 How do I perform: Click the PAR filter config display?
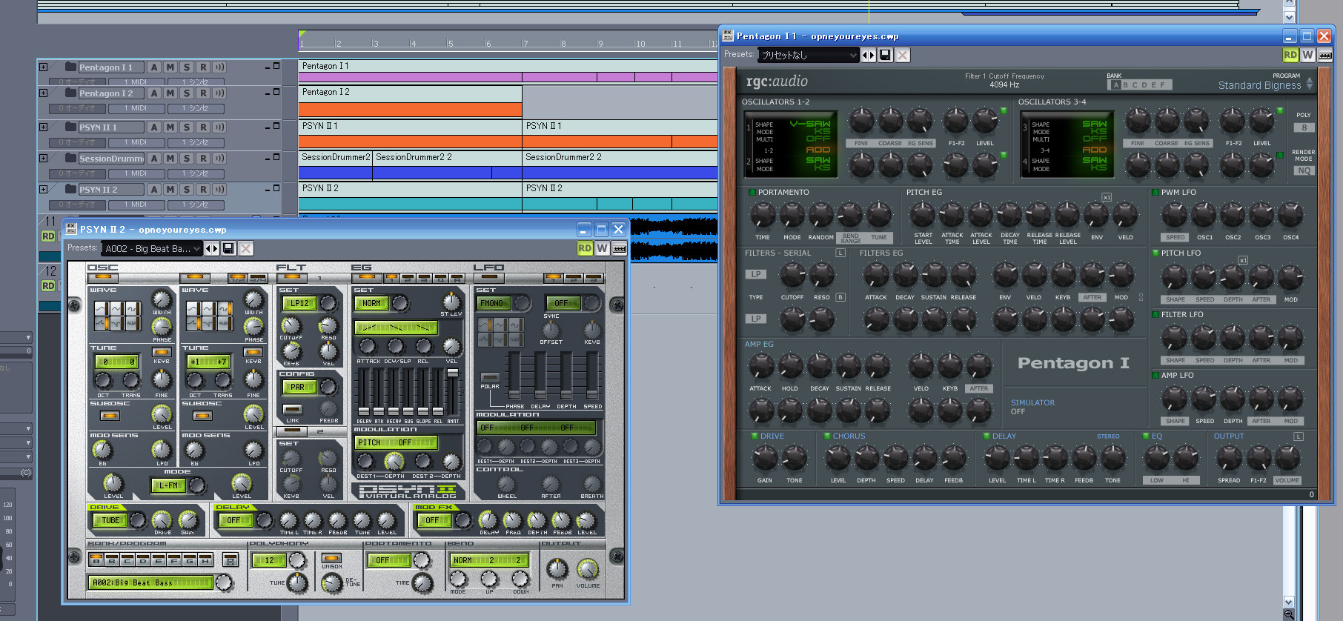298,387
